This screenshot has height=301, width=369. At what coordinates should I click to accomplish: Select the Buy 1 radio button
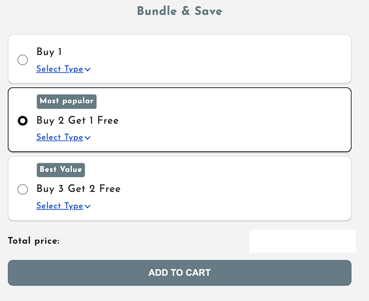[x=23, y=60]
